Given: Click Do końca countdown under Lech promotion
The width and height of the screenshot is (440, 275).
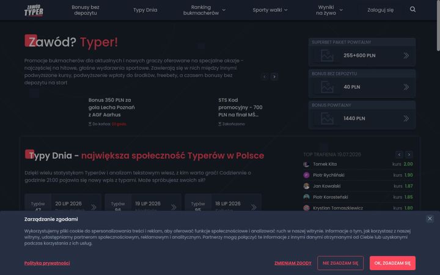Looking at the screenshot, I should click(108, 124).
